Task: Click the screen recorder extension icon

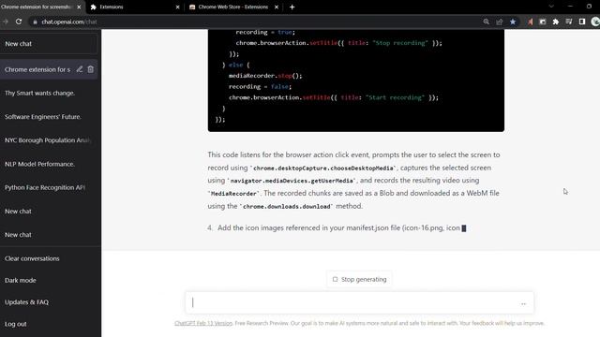Action: 542,22
